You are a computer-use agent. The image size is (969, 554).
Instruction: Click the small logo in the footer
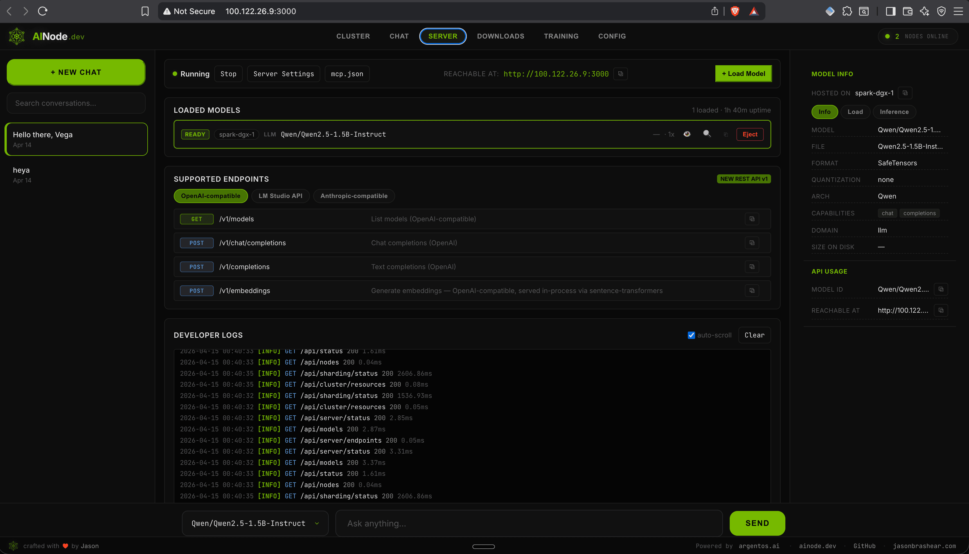13,546
